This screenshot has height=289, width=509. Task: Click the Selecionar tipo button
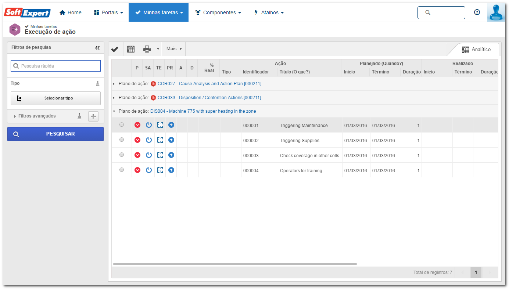[x=55, y=98]
